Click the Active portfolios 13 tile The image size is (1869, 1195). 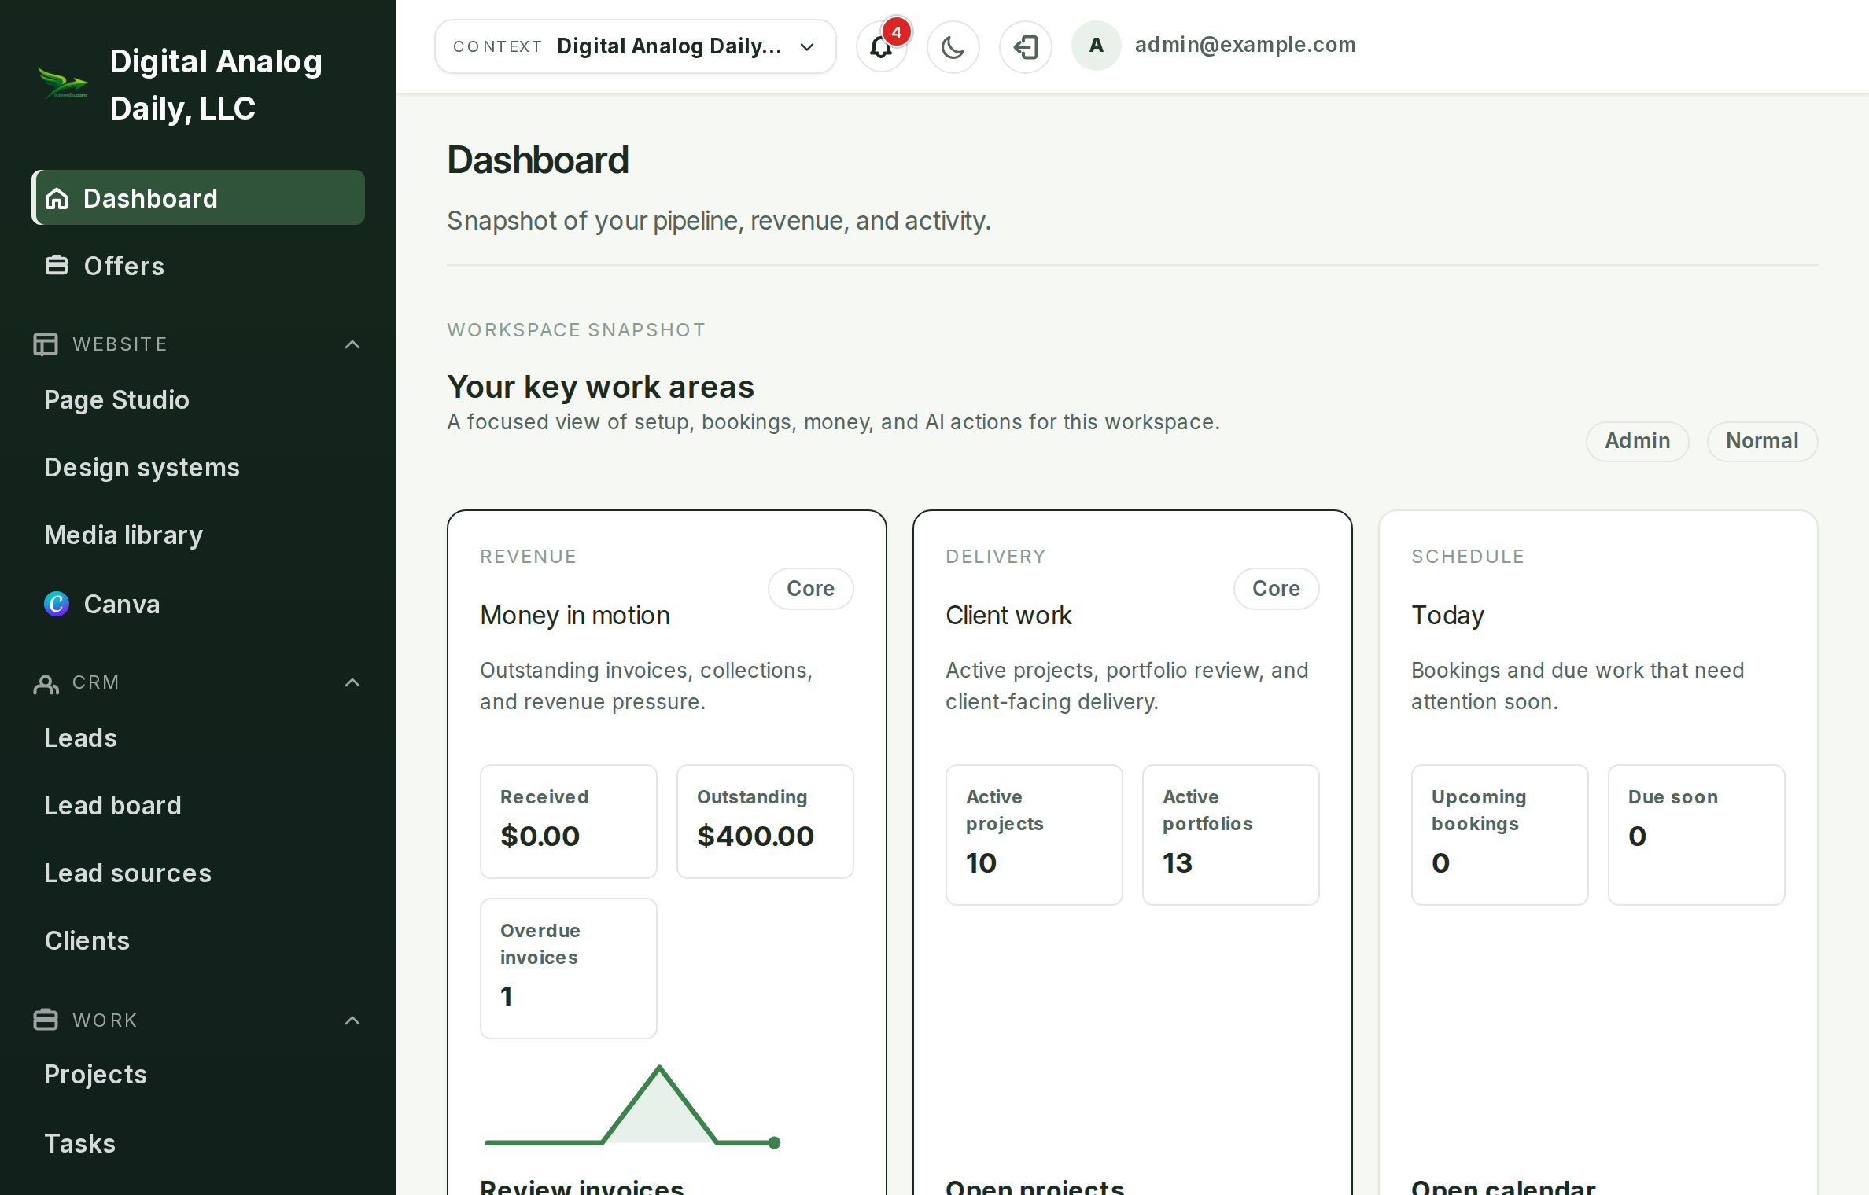pyautogui.click(x=1231, y=835)
